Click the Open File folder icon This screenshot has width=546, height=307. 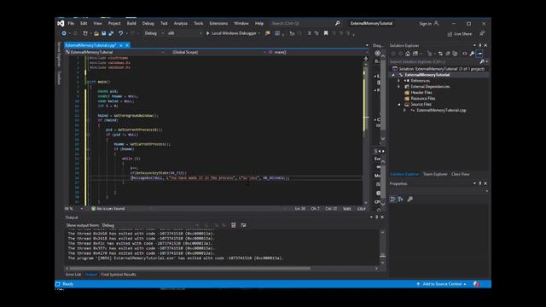pyautogui.click(x=96, y=33)
